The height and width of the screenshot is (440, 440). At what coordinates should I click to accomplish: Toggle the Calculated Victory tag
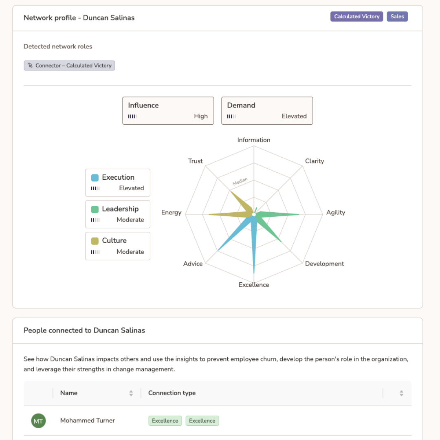point(356,16)
